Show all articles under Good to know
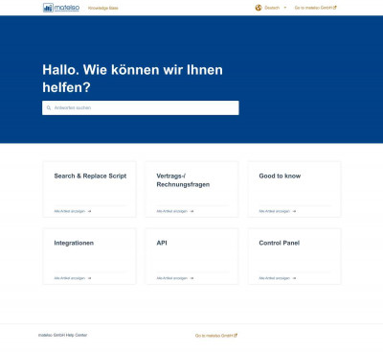The image size is (383, 352). pyautogui.click(x=278, y=211)
